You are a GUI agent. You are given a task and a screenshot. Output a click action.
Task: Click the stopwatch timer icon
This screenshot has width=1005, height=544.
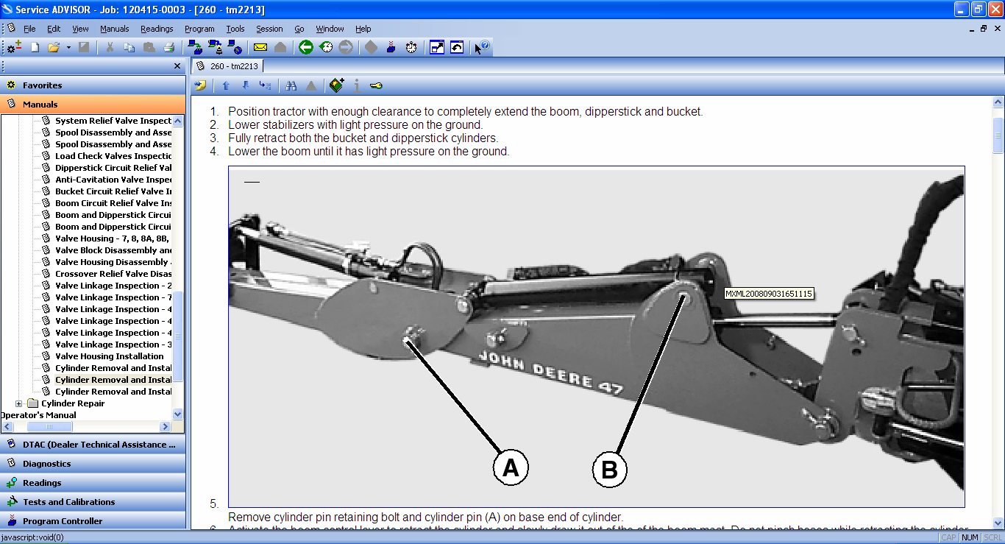[411, 47]
